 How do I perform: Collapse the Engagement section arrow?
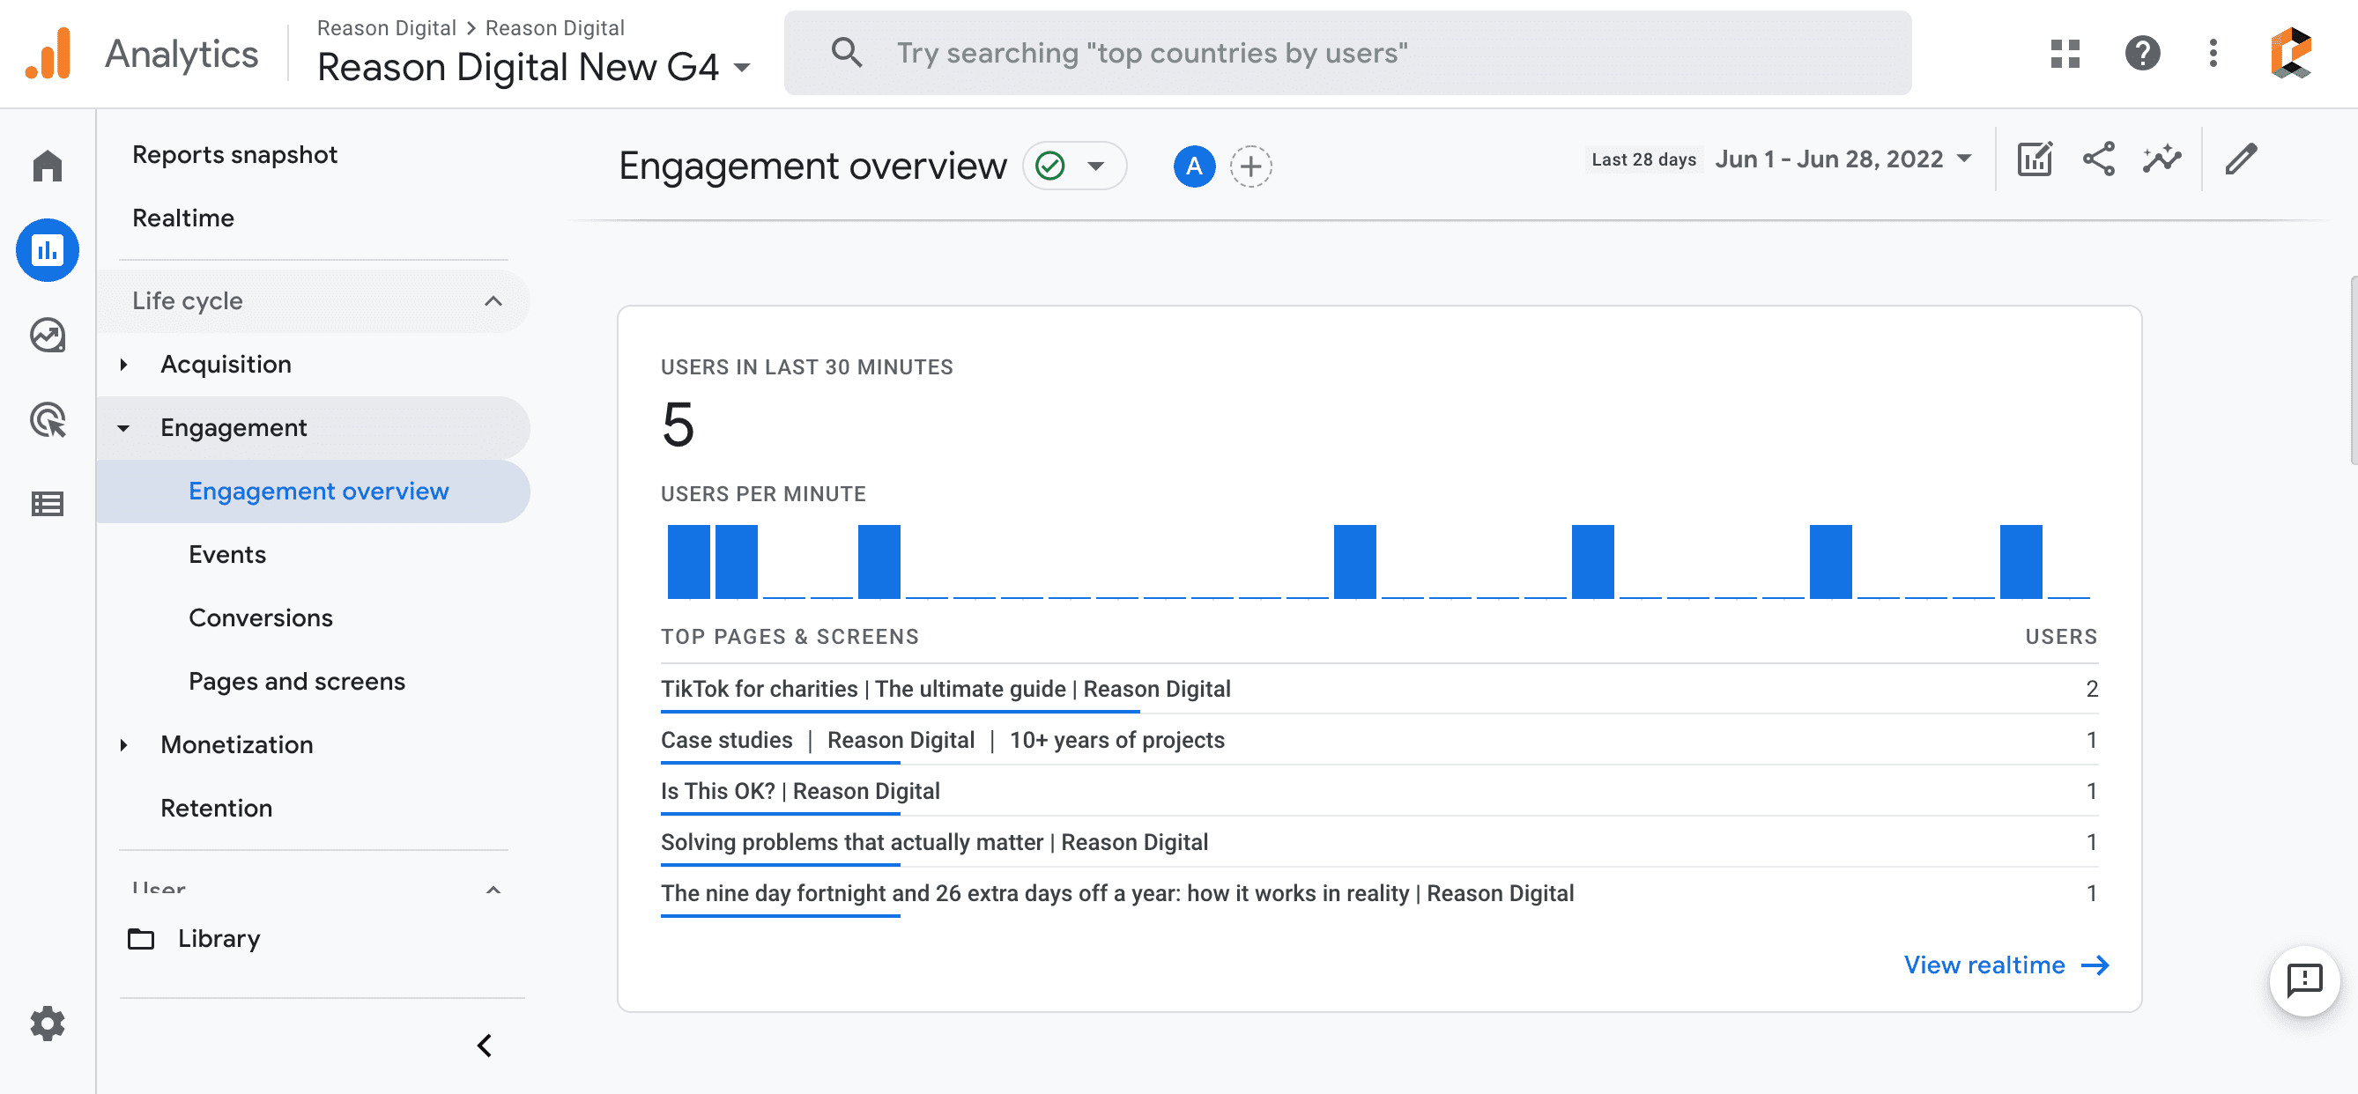click(123, 428)
